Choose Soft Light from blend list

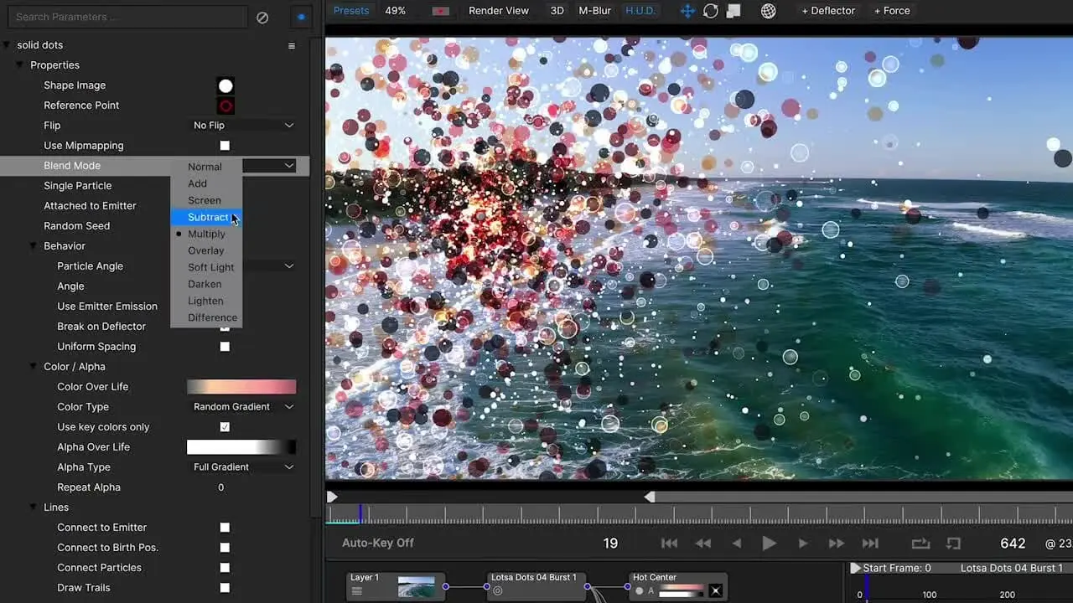(210, 267)
